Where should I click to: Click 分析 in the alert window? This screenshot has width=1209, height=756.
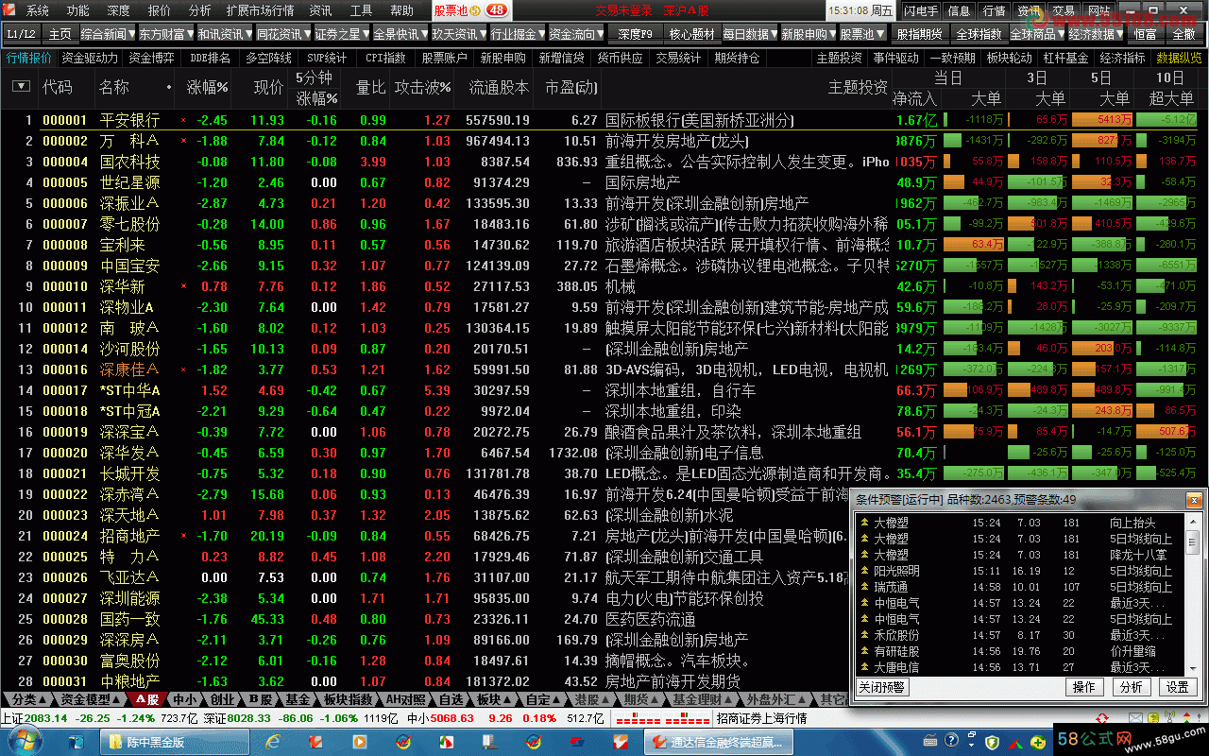[x=1131, y=687]
